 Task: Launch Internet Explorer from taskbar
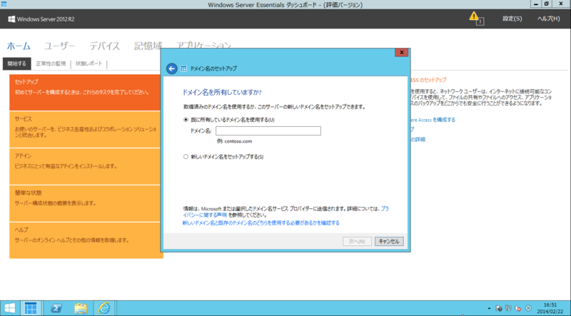coord(104,308)
